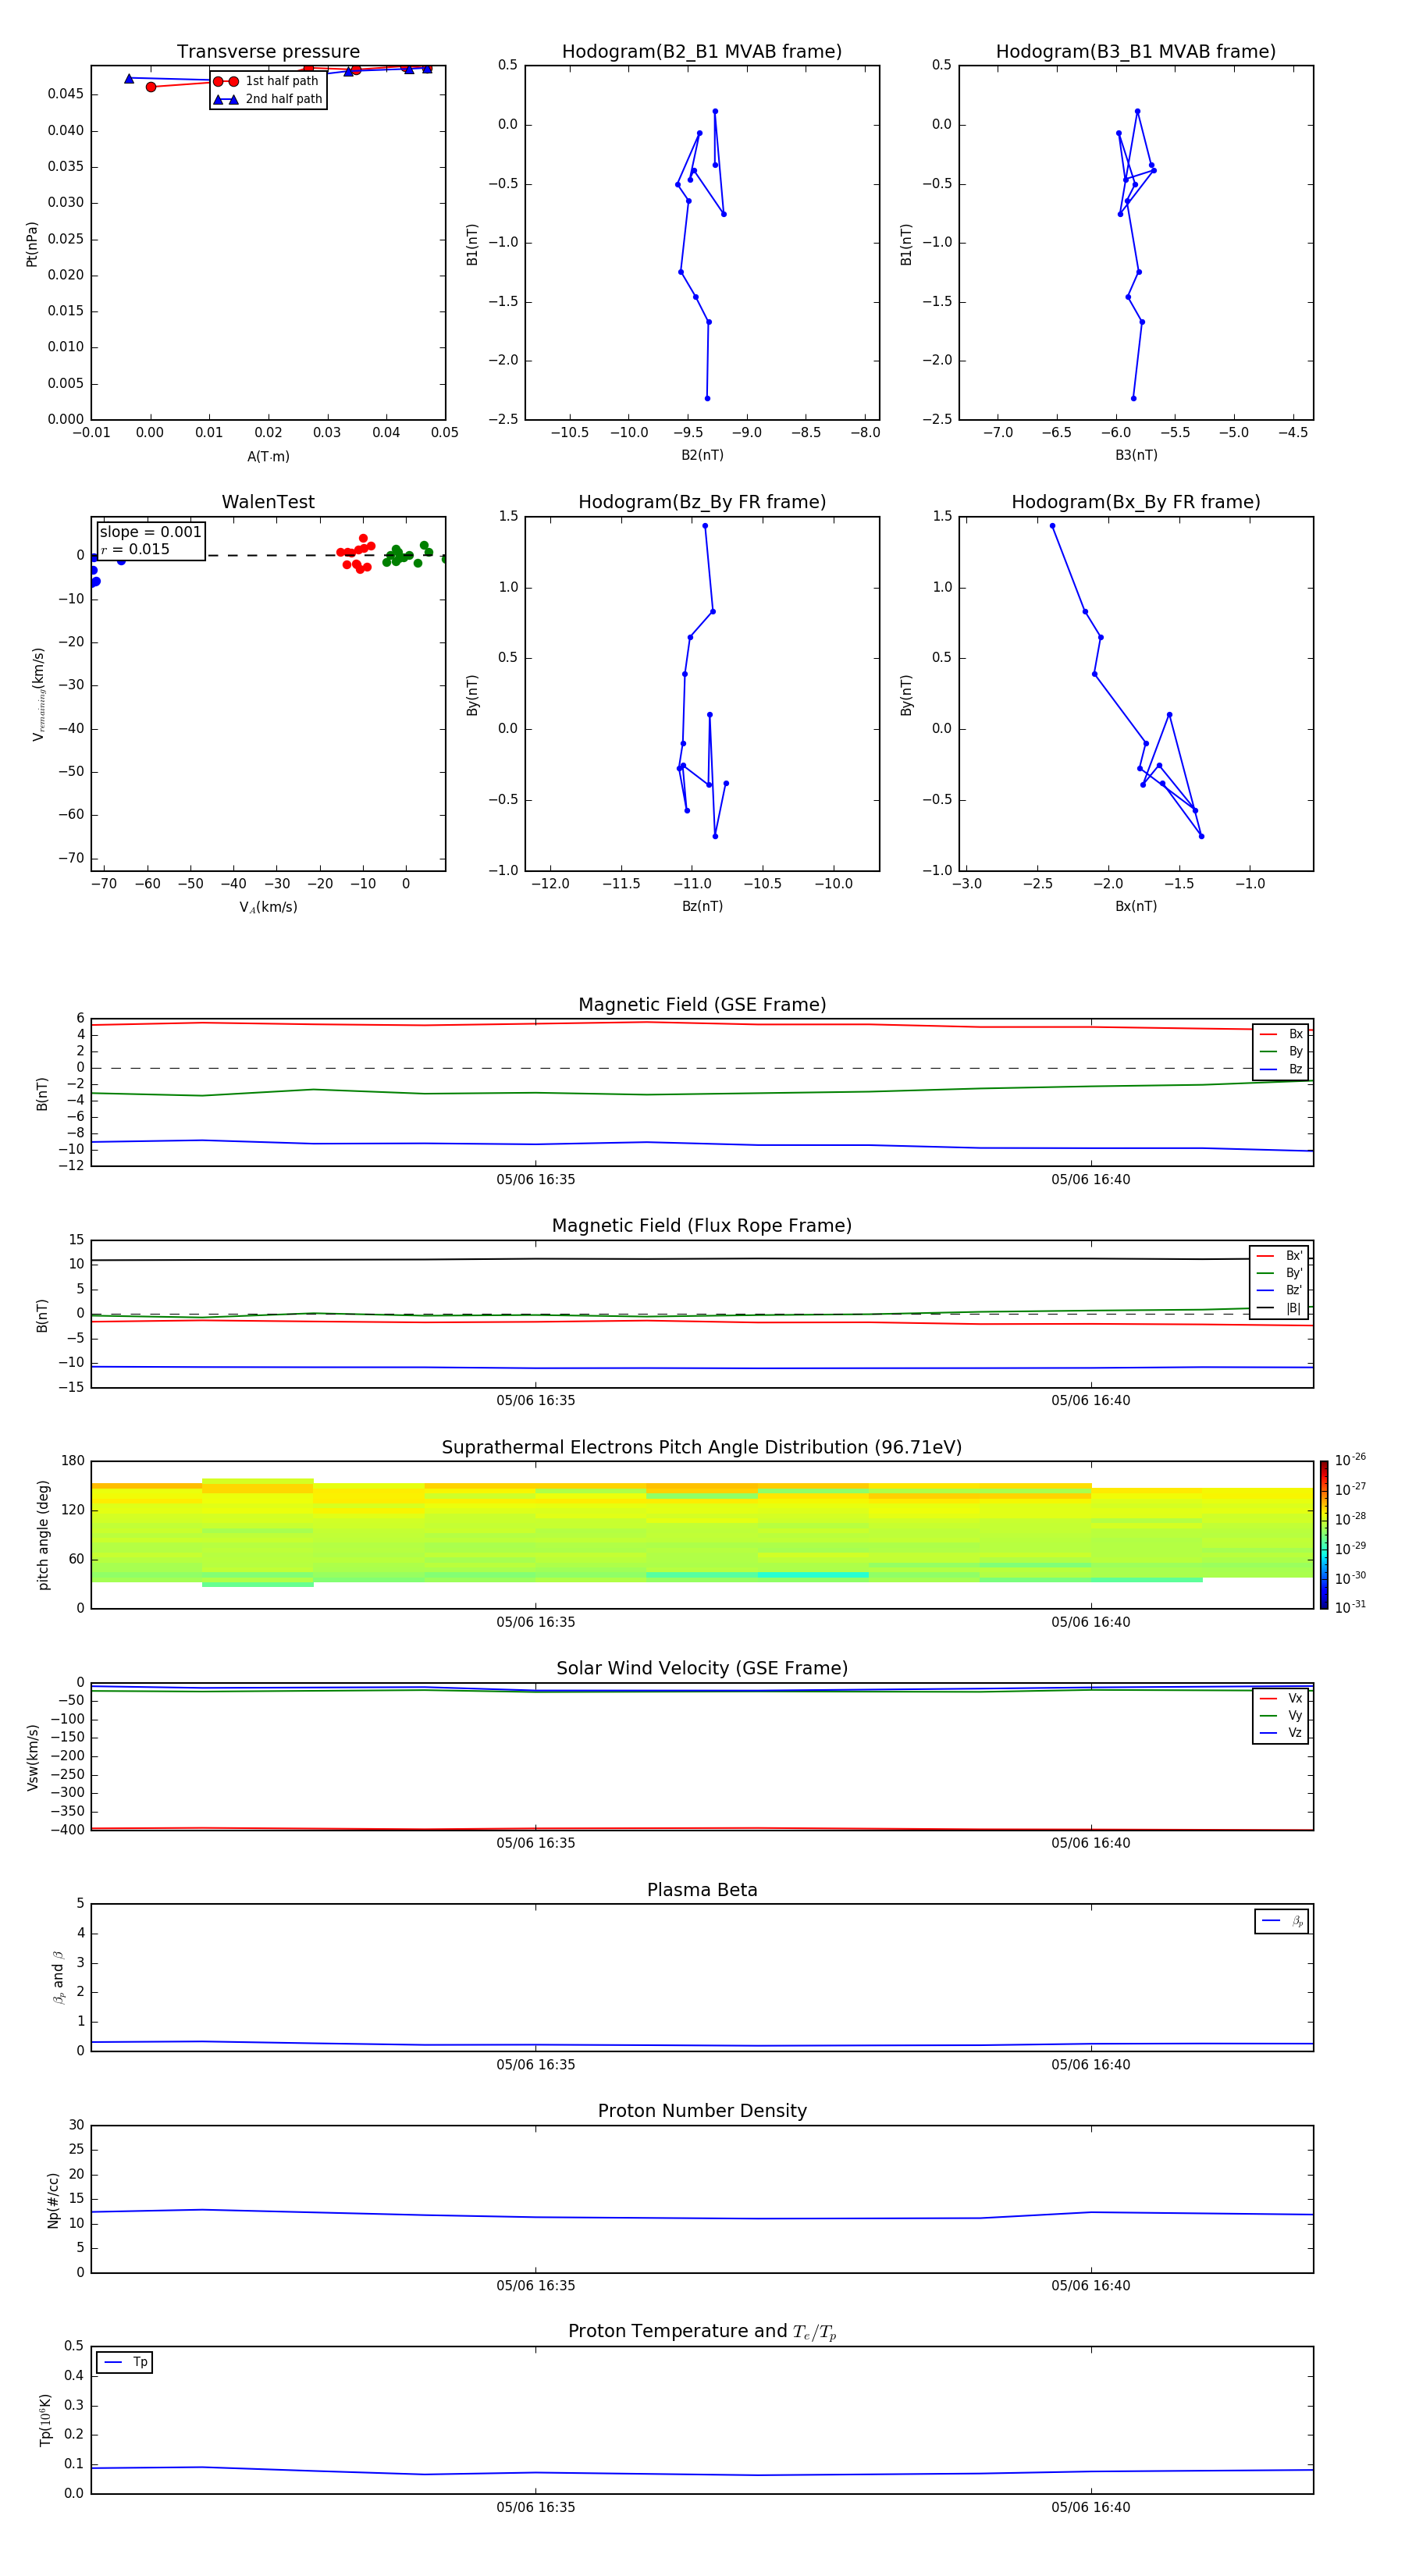Screen dimensions: 1405x2576
Task: Click '05/06 16:35' tick under proton temperature plot
Action: pyautogui.click(x=536, y=2507)
